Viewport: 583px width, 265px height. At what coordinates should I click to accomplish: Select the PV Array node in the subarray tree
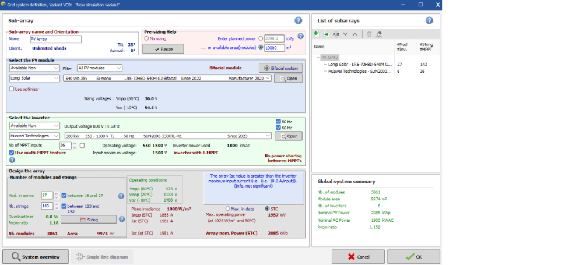(x=329, y=58)
